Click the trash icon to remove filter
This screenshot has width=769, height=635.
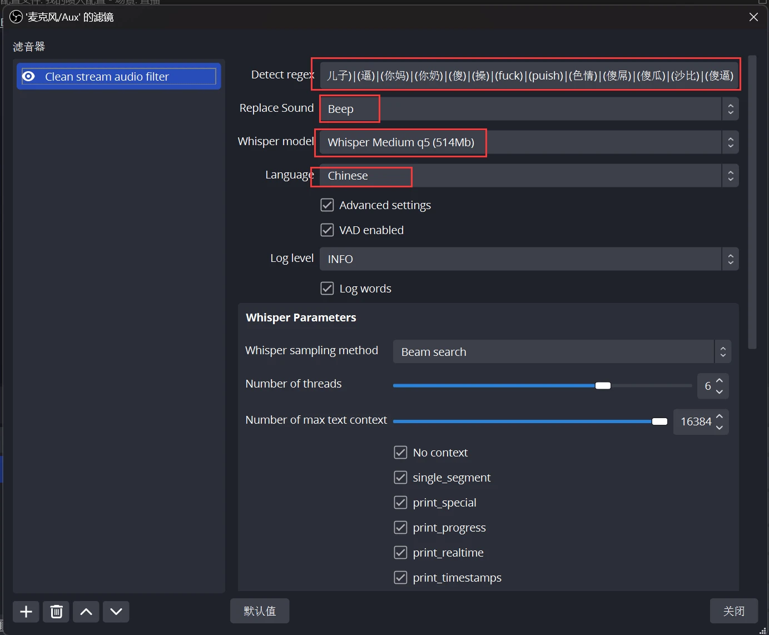coord(56,612)
